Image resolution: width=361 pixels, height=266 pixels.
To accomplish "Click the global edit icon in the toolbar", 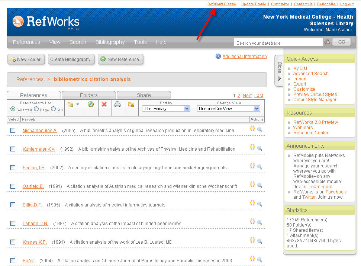I will pos(91,104).
